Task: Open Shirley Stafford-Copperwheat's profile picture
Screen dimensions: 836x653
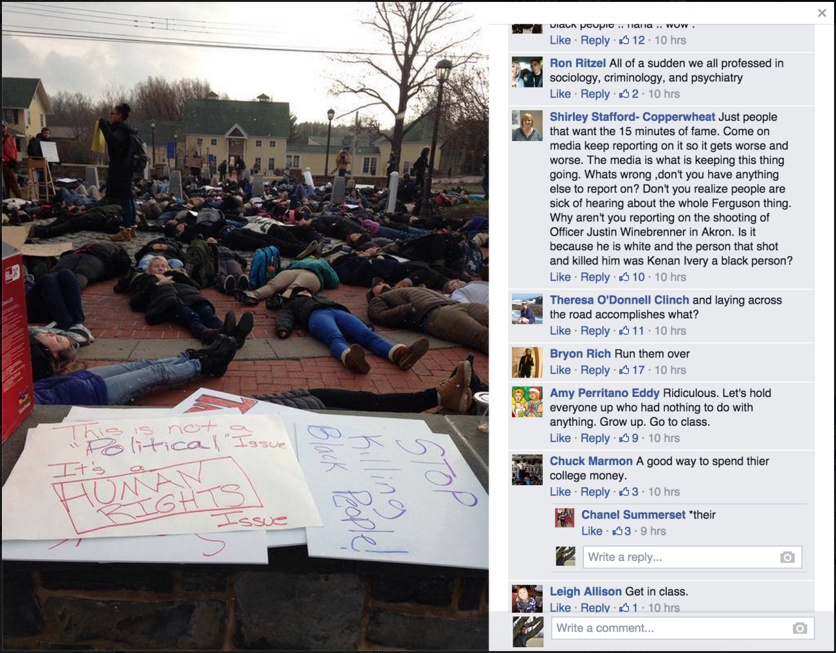Action: point(527,125)
